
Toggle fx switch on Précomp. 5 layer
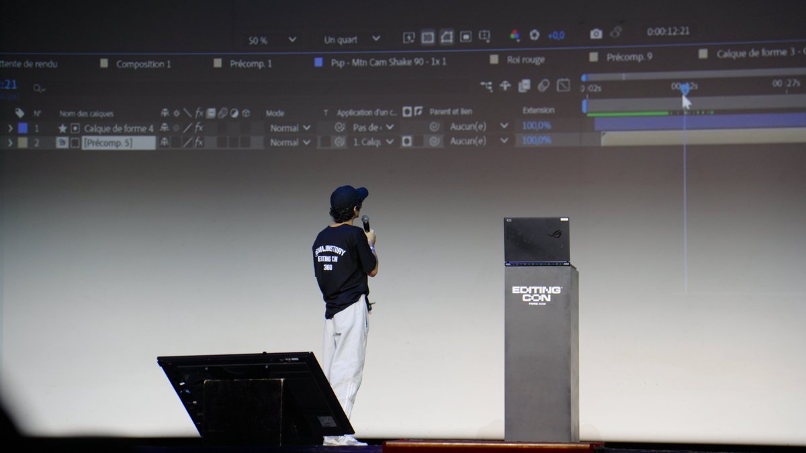tap(199, 142)
